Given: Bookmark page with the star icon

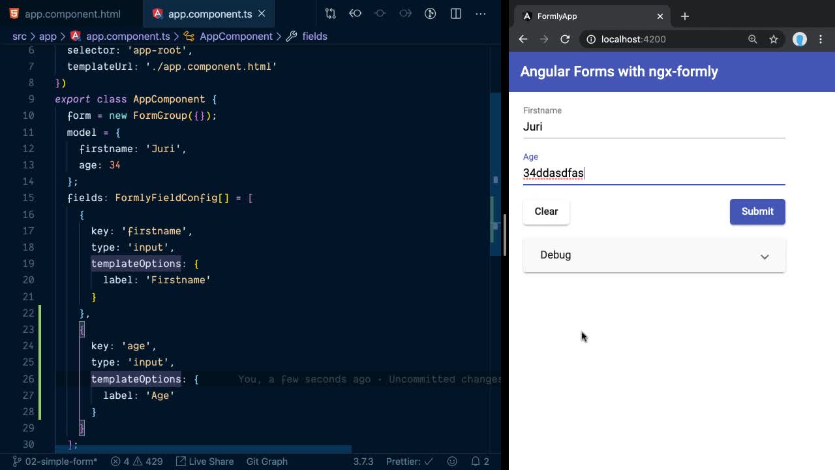Looking at the screenshot, I should click(x=774, y=39).
